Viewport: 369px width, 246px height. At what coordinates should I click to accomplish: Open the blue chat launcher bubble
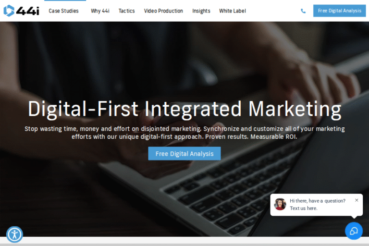[354, 231]
